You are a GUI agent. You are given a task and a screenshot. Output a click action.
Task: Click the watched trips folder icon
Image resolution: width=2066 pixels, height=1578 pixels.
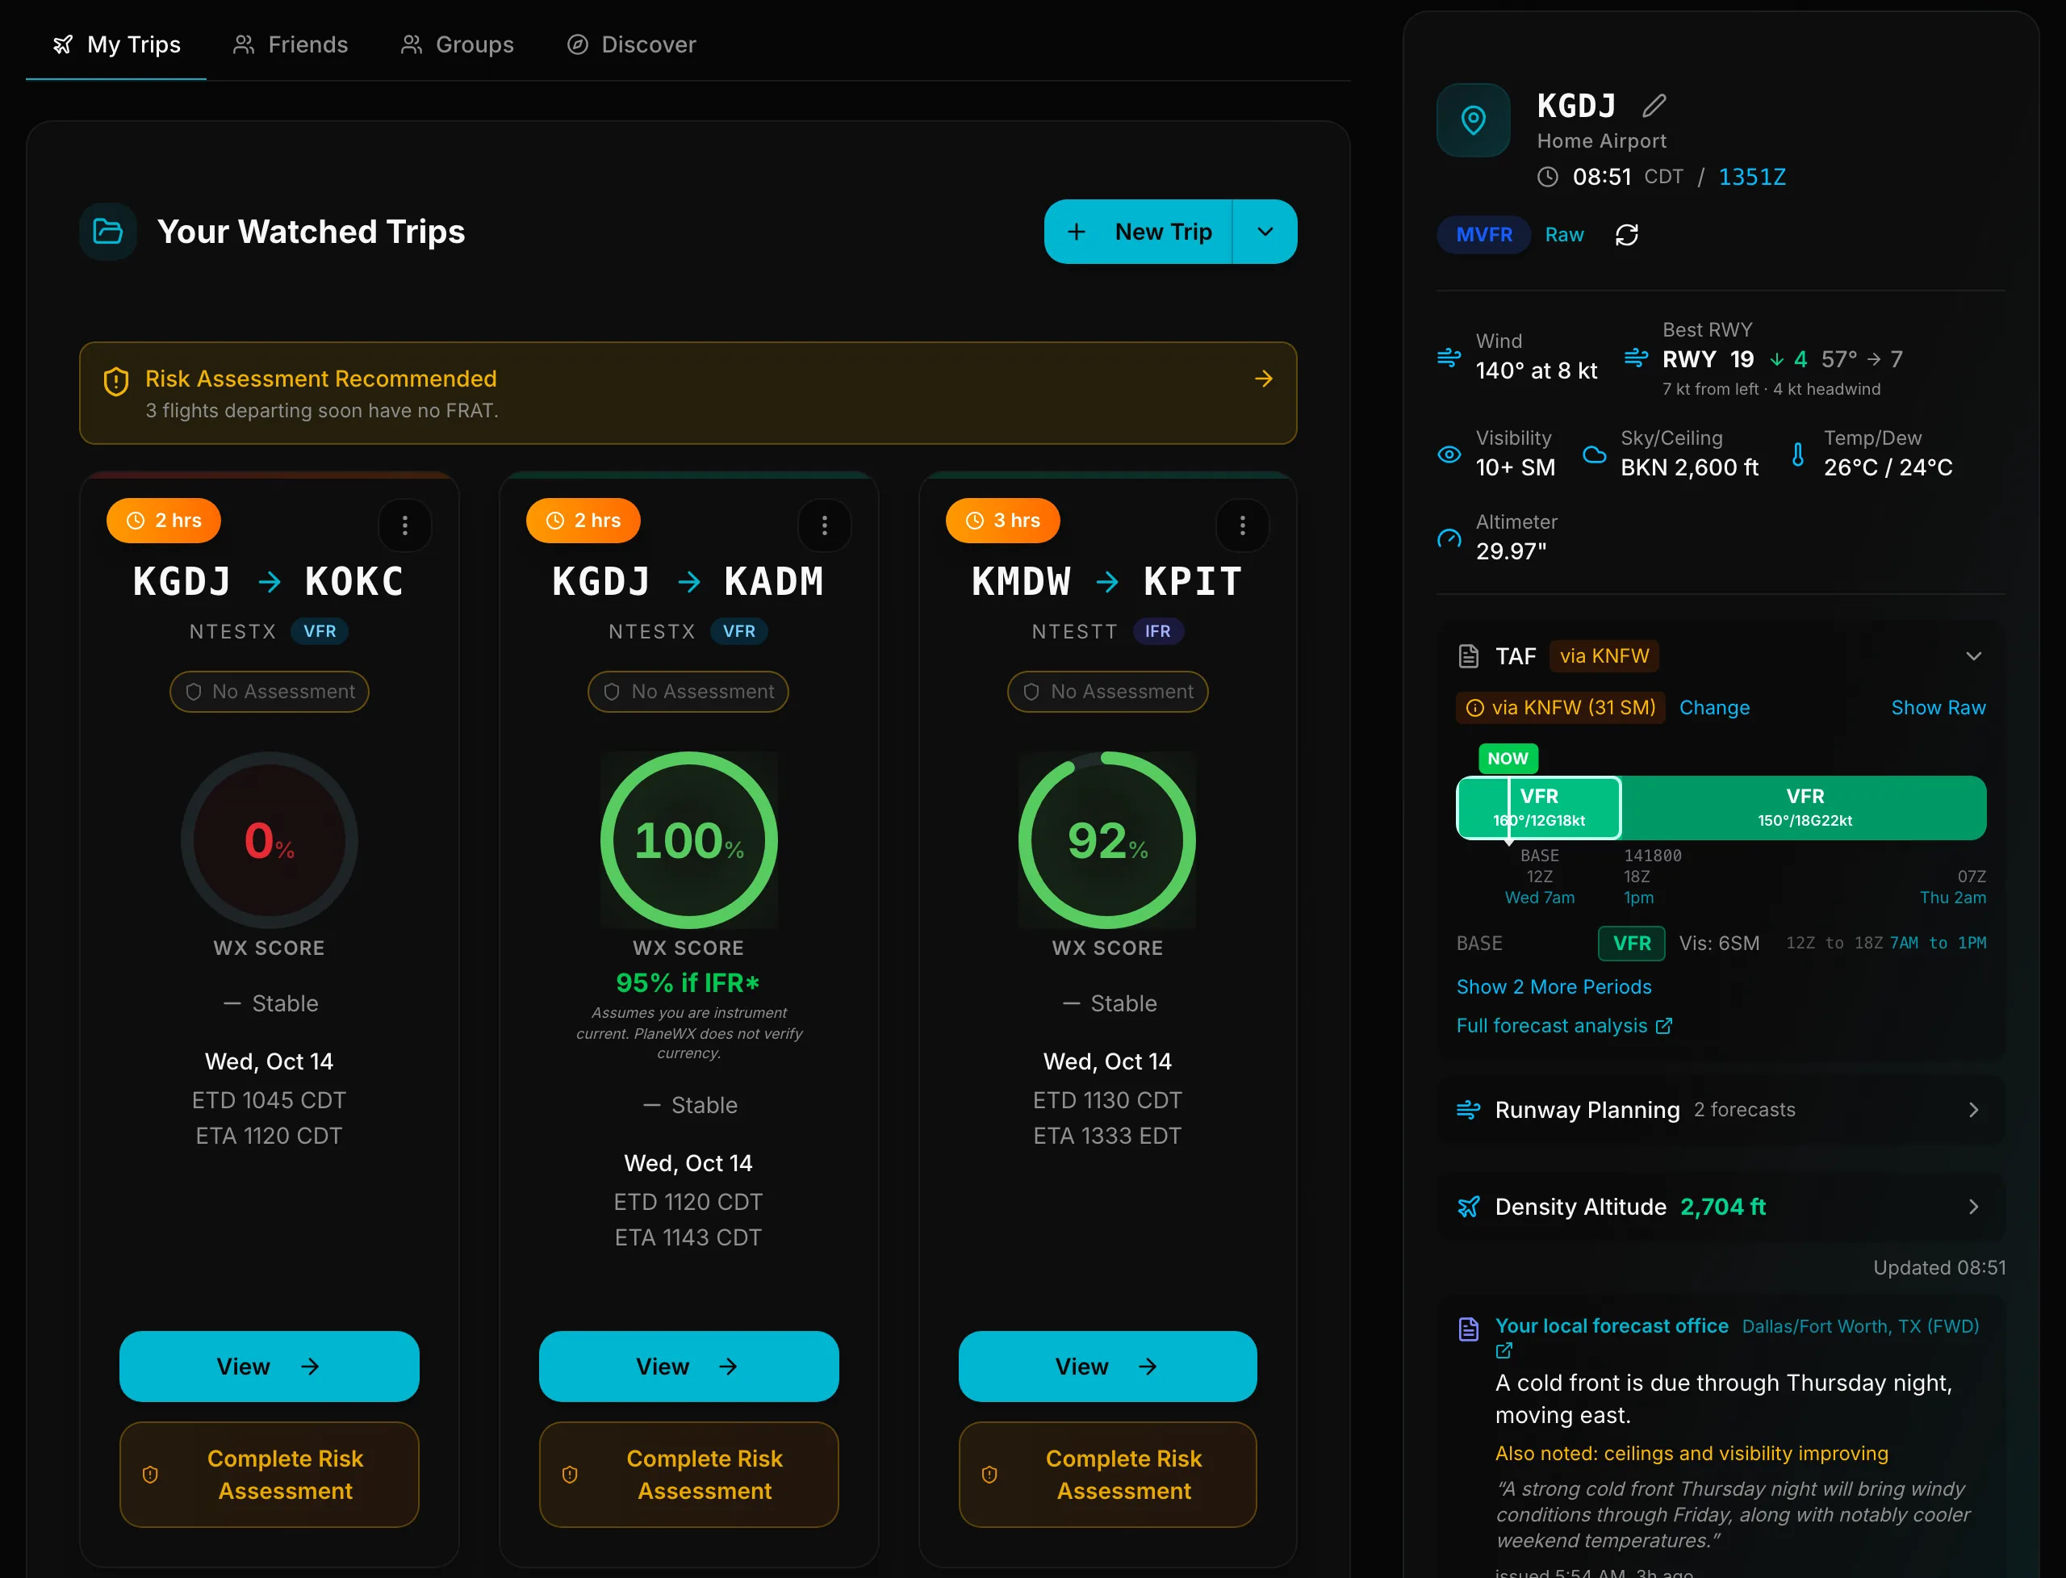click(108, 232)
